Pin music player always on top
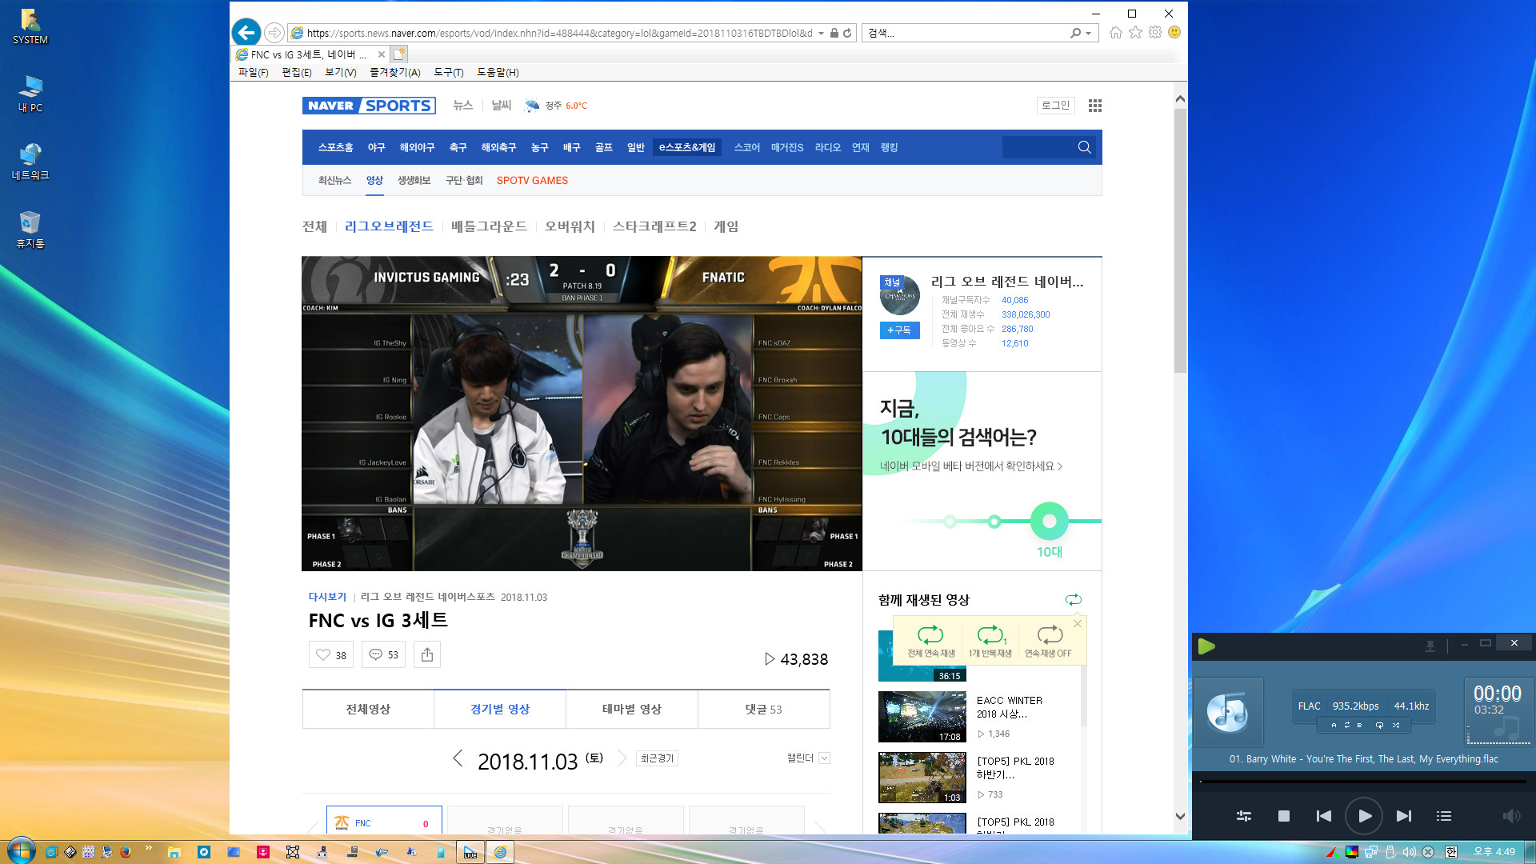This screenshot has width=1536, height=864. coord(1430,646)
